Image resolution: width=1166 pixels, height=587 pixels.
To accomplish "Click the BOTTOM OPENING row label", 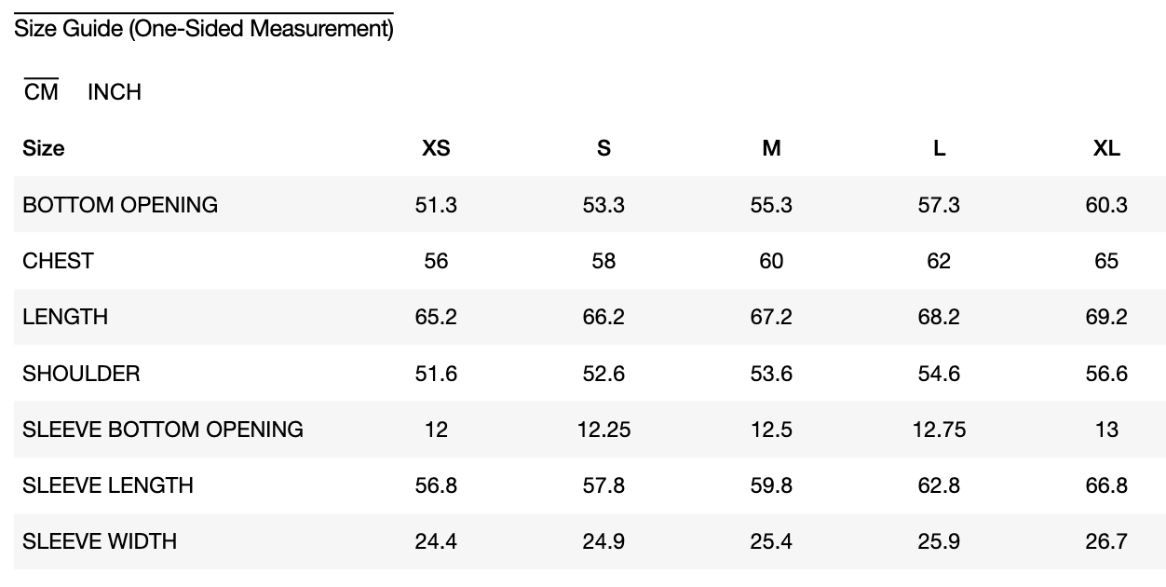I will [120, 205].
